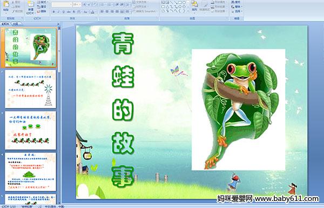This screenshot has height=208, width=324.
Task: Select slide 3 thumbnail with three frogs
Action: pyautogui.click(x=30, y=130)
